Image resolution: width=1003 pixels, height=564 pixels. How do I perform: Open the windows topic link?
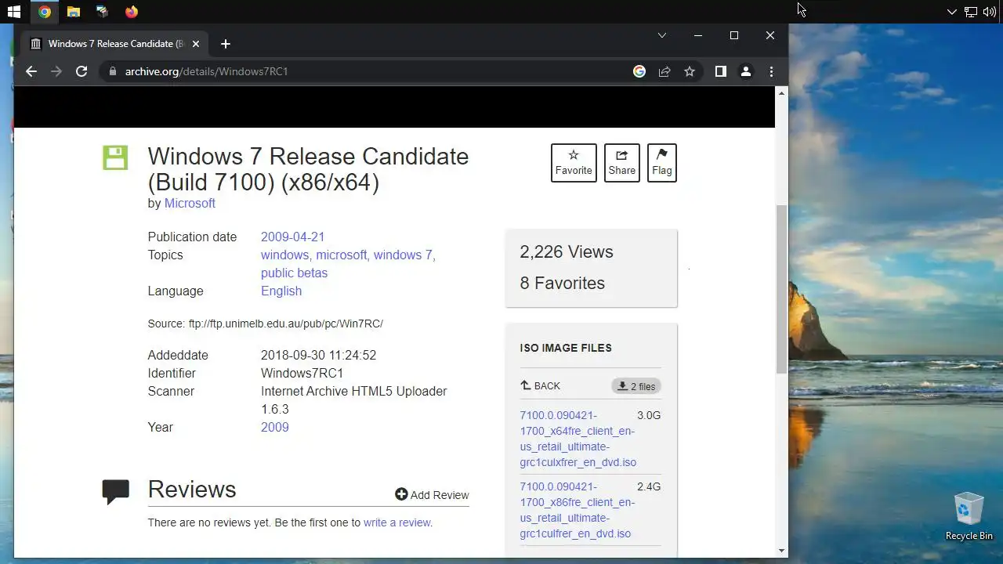point(284,255)
